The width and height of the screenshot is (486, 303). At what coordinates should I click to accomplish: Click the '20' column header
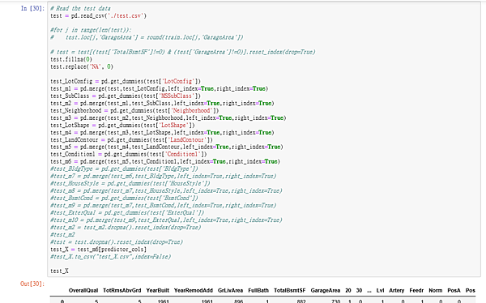tap(348, 291)
